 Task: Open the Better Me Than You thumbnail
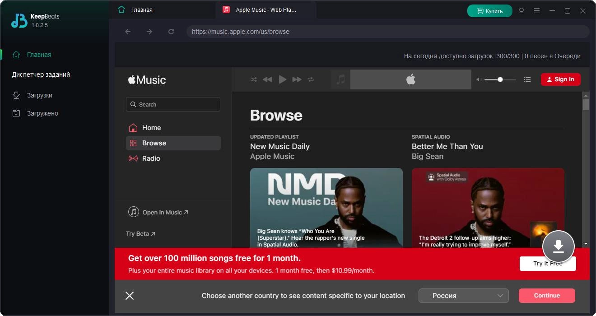tap(488, 208)
